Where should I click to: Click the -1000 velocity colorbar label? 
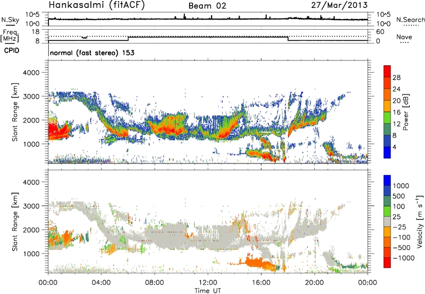click(403, 258)
